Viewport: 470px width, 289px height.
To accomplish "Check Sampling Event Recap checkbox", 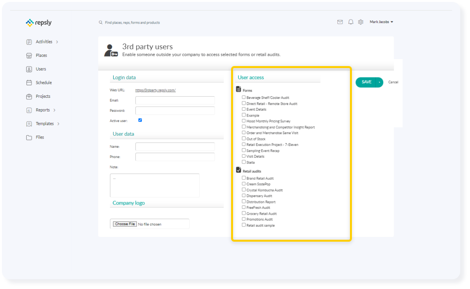I will pyautogui.click(x=244, y=150).
